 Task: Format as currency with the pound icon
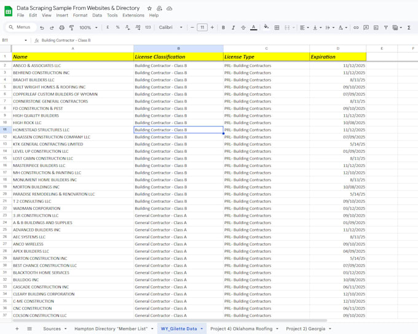point(108,27)
